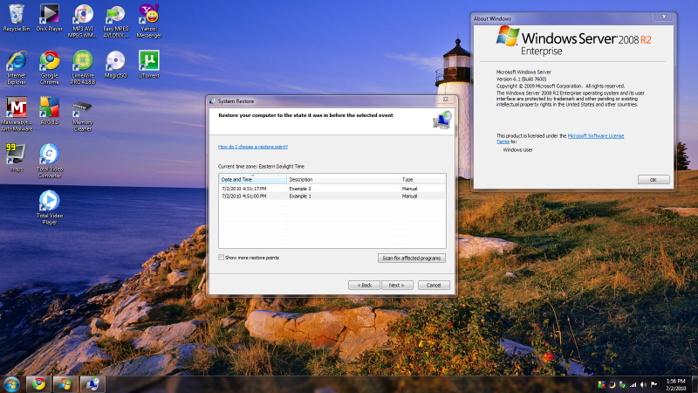Click 7/2/2010 4:51:17 PM date cell
698x393 pixels.
pos(244,189)
